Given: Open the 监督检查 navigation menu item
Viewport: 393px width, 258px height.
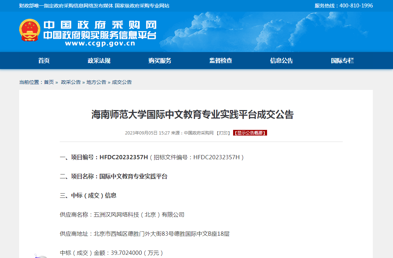Looking at the screenshot, I should [x=221, y=61].
